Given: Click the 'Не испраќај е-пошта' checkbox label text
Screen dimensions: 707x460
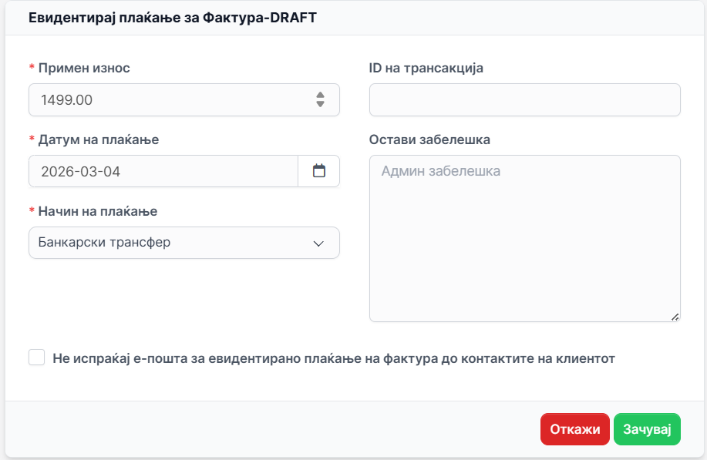Looking at the screenshot, I should pos(333,358).
